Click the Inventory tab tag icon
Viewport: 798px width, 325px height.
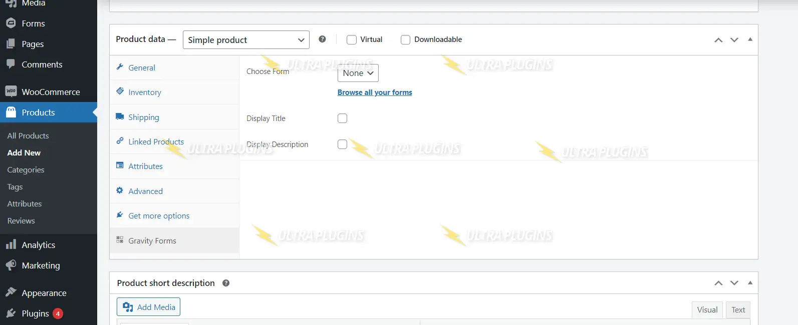120,91
